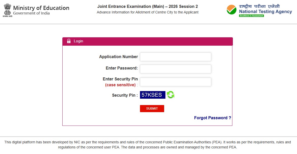
Task: Click the Advance Information subtitle text
Action: [148, 12]
